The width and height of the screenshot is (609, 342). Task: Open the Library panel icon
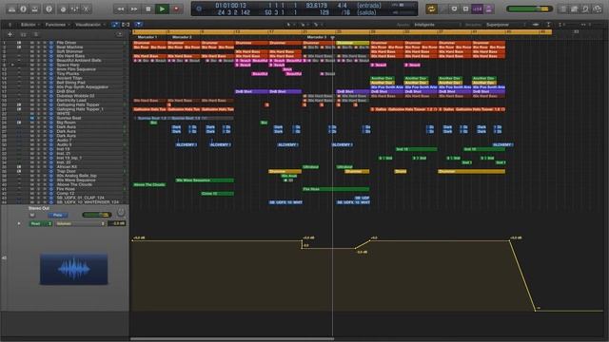(x=11, y=9)
